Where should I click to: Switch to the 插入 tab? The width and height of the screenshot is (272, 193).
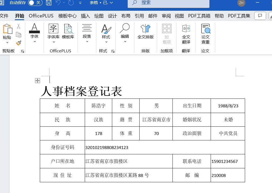point(85,16)
